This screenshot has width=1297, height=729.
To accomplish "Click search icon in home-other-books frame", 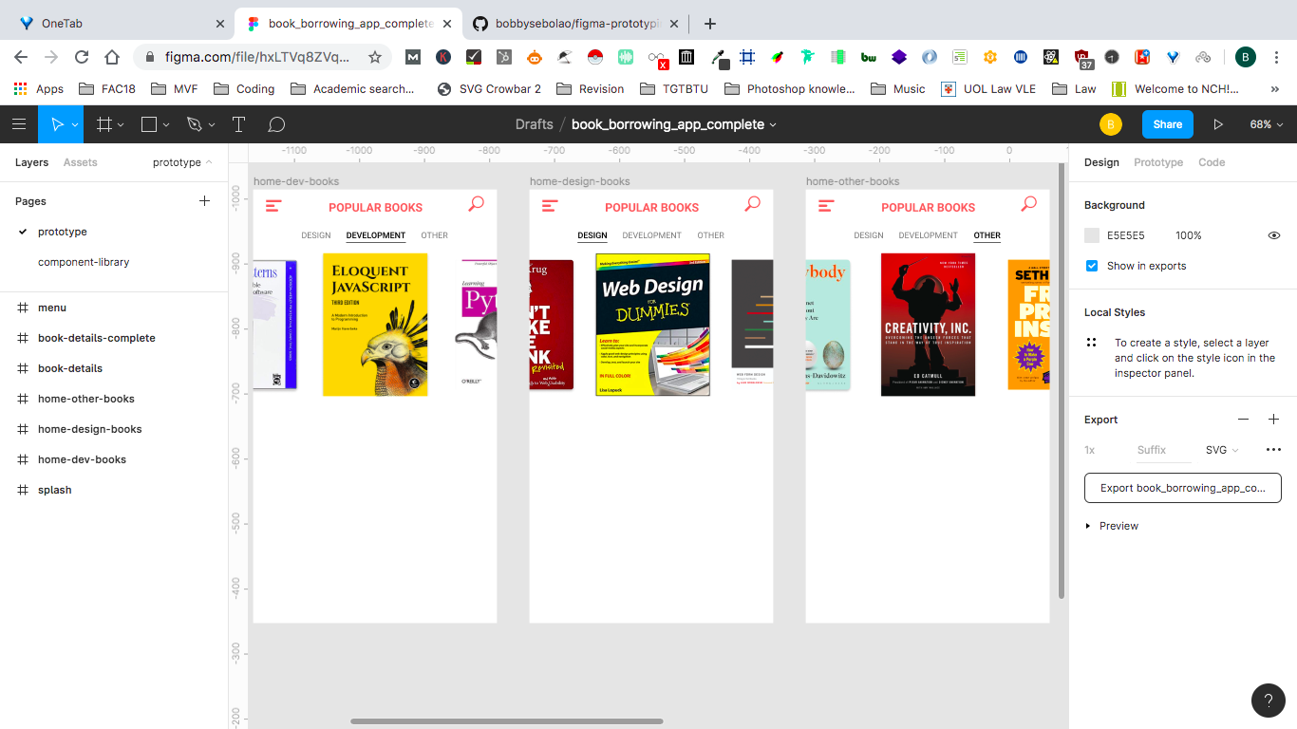I will coord(1029,203).
